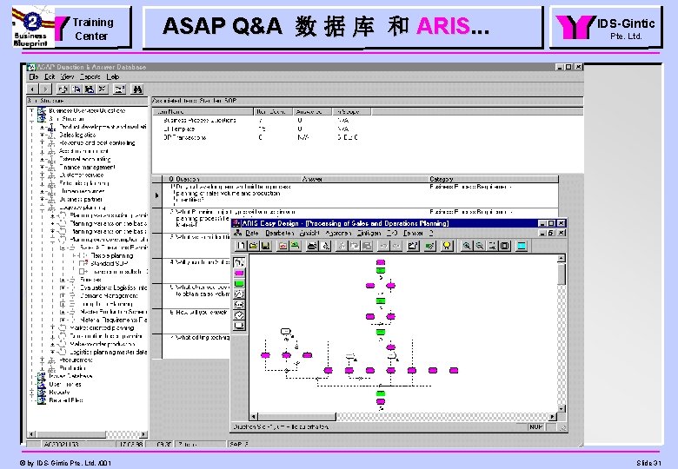Click Zoom out magnifier in ARIS toolbar

(479, 246)
